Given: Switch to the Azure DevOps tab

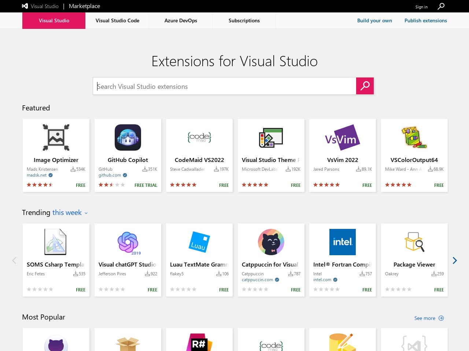Looking at the screenshot, I should pyautogui.click(x=181, y=20).
